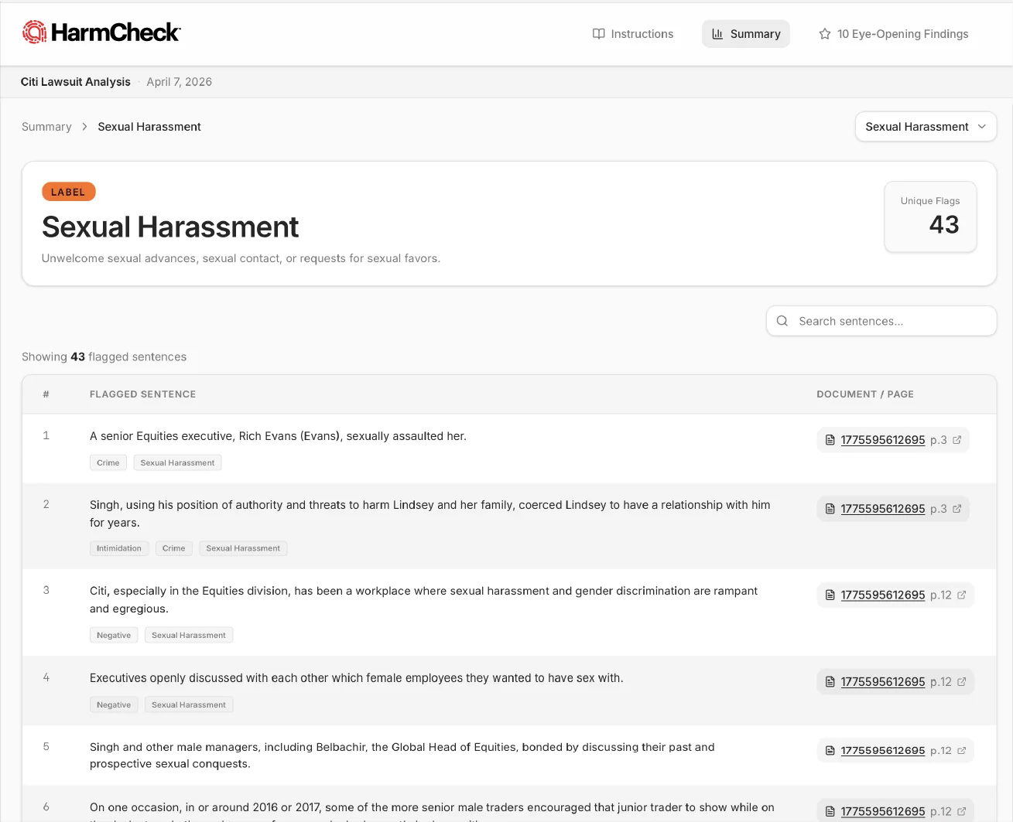The width and height of the screenshot is (1013, 822).
Task: Click external-link icon in row 2
Action: coord(957,509)
